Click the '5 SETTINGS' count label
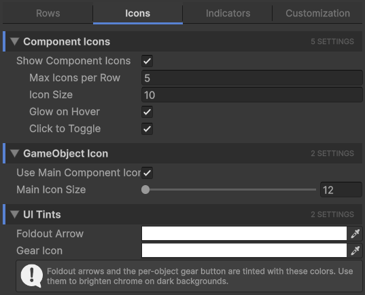Screen dimensions: 365x295 tap(332, 41)
